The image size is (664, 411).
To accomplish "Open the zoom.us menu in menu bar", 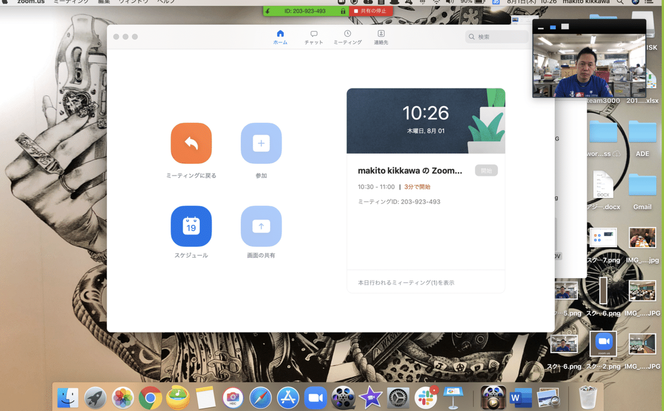I will pyautogui.click(x=31, y=2).
